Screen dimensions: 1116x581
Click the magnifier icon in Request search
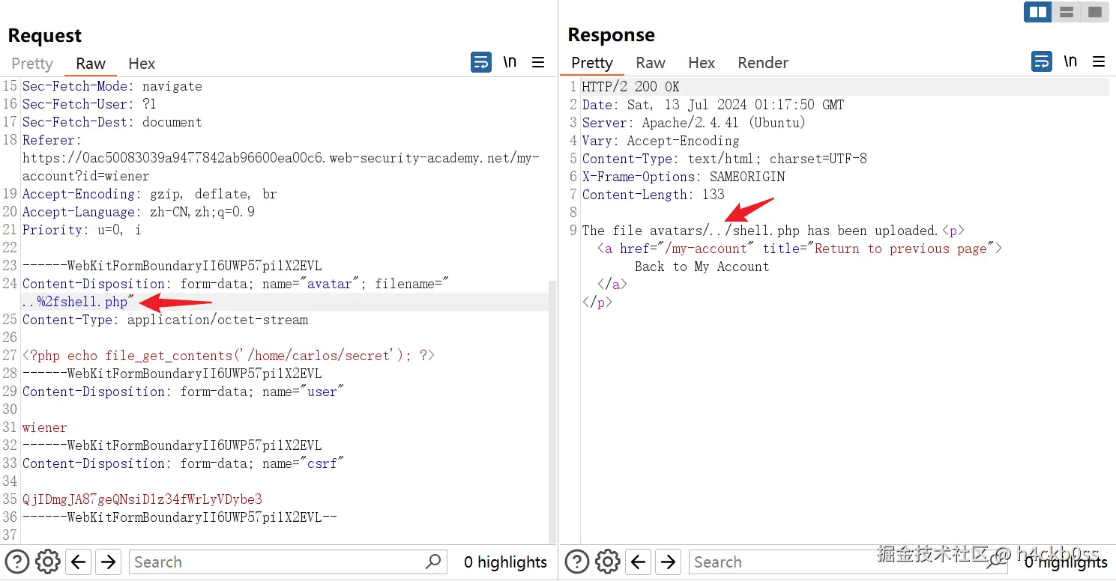(433, 561)
